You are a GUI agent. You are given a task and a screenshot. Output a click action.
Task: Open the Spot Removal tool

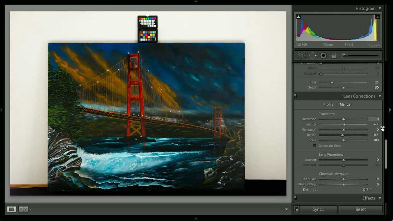coord(313,55)
